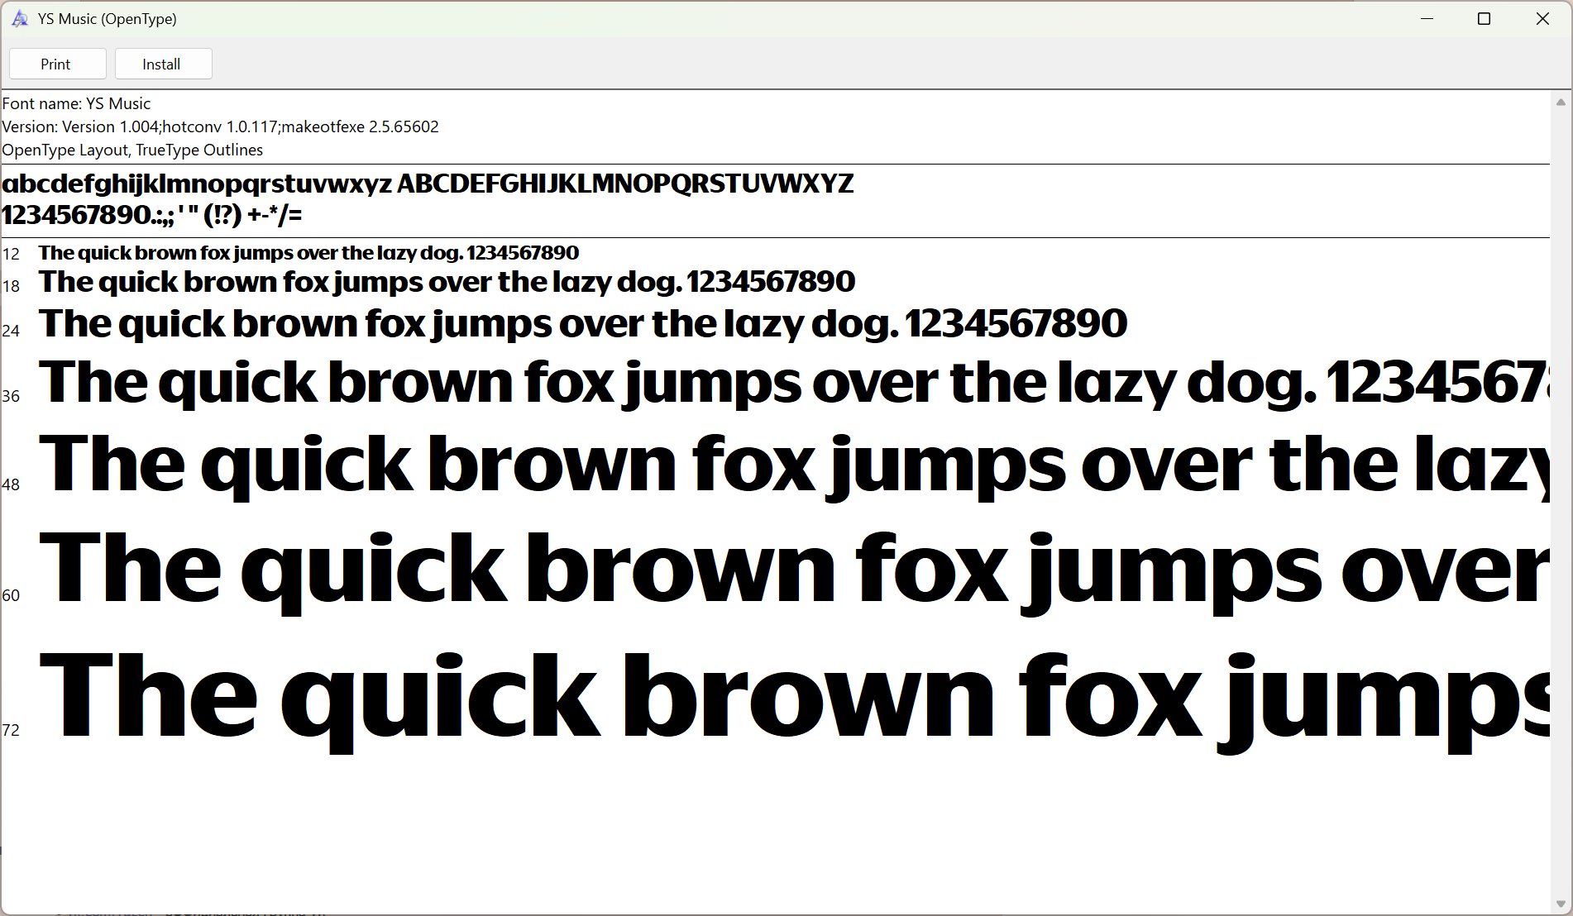Screen dimensions: 1573x916
Task: Click the 'YS Music (OpenType)' window title
Action: 108,18
